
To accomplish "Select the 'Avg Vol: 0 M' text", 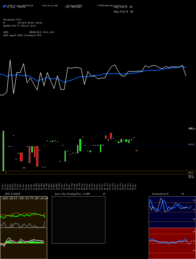I will pyautogui.click(x=123, y=7).
